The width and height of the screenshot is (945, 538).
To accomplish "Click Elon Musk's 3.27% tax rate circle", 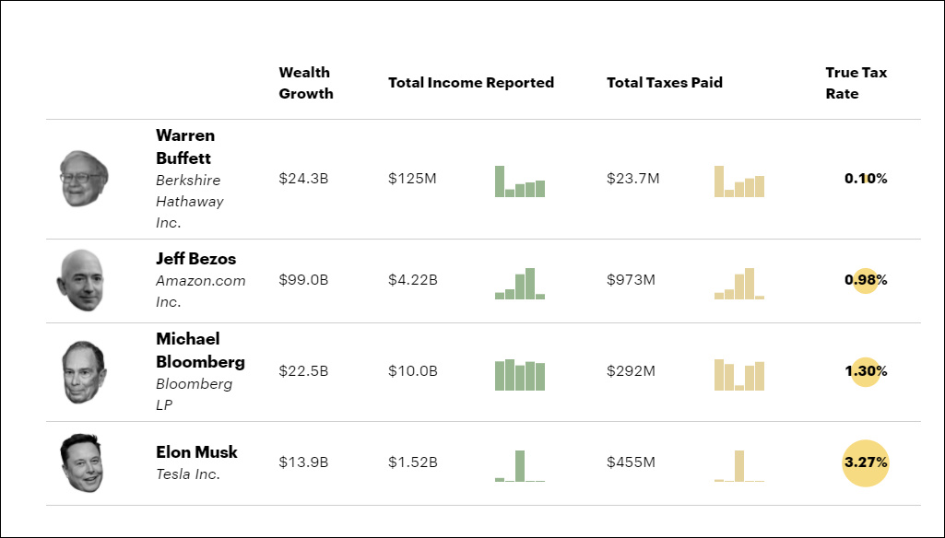I will (865, 462).
